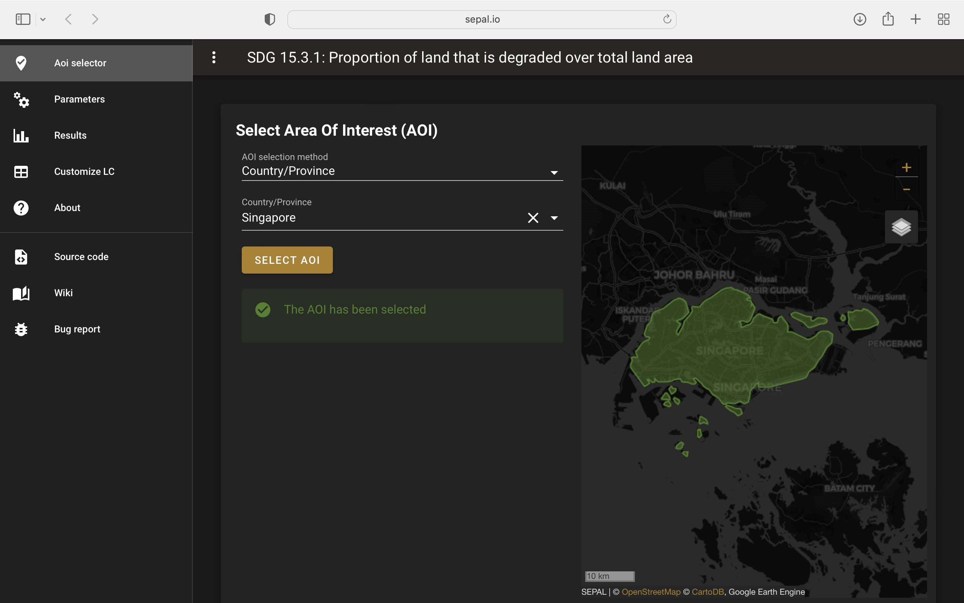Viewport: 964px width, 603px height.
Task: Open the CartoDB attribution link
Action: point(708,592)
